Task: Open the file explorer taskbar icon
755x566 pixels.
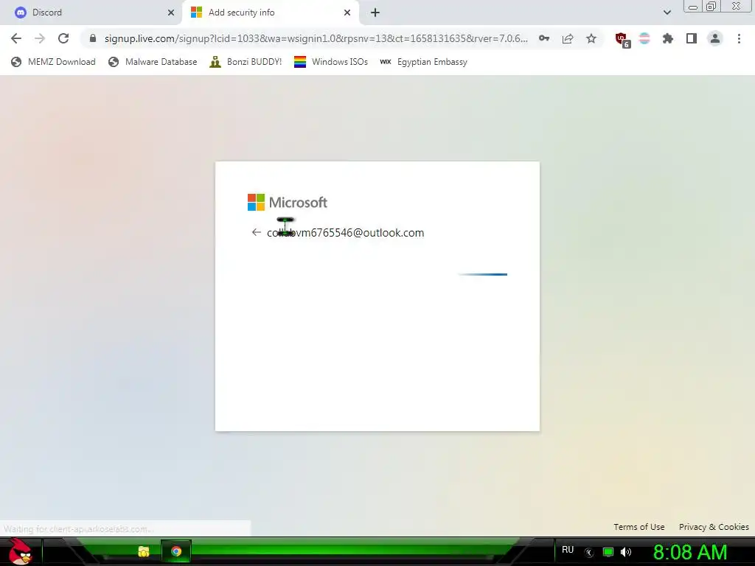Action: 144,551
